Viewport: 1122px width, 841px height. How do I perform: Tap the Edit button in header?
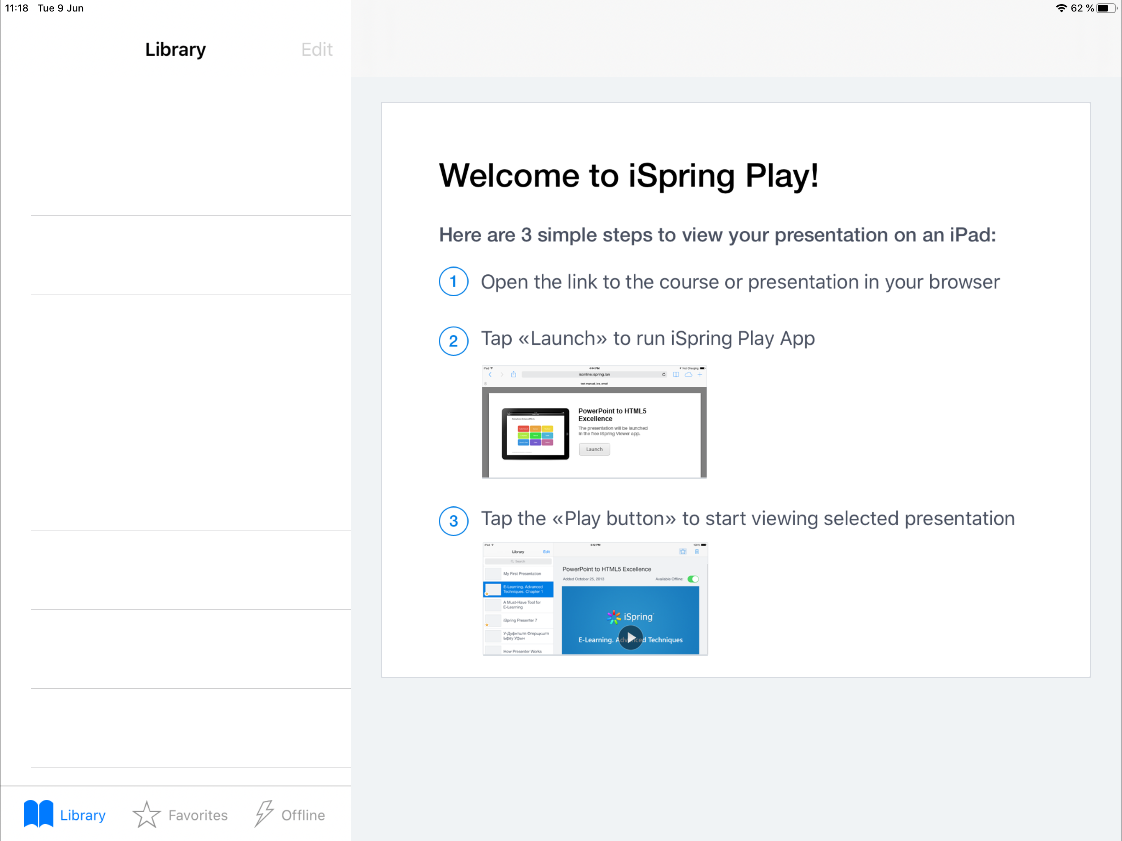click(317, 49)
